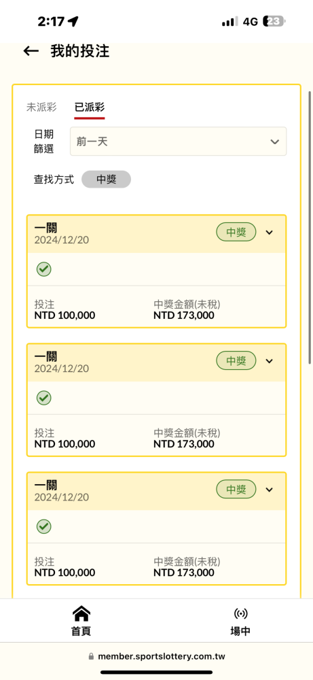Tap the 中獎 badge on the third card
Screen dimensions: 313x680
pyautogui.click(x=236, y=489)
